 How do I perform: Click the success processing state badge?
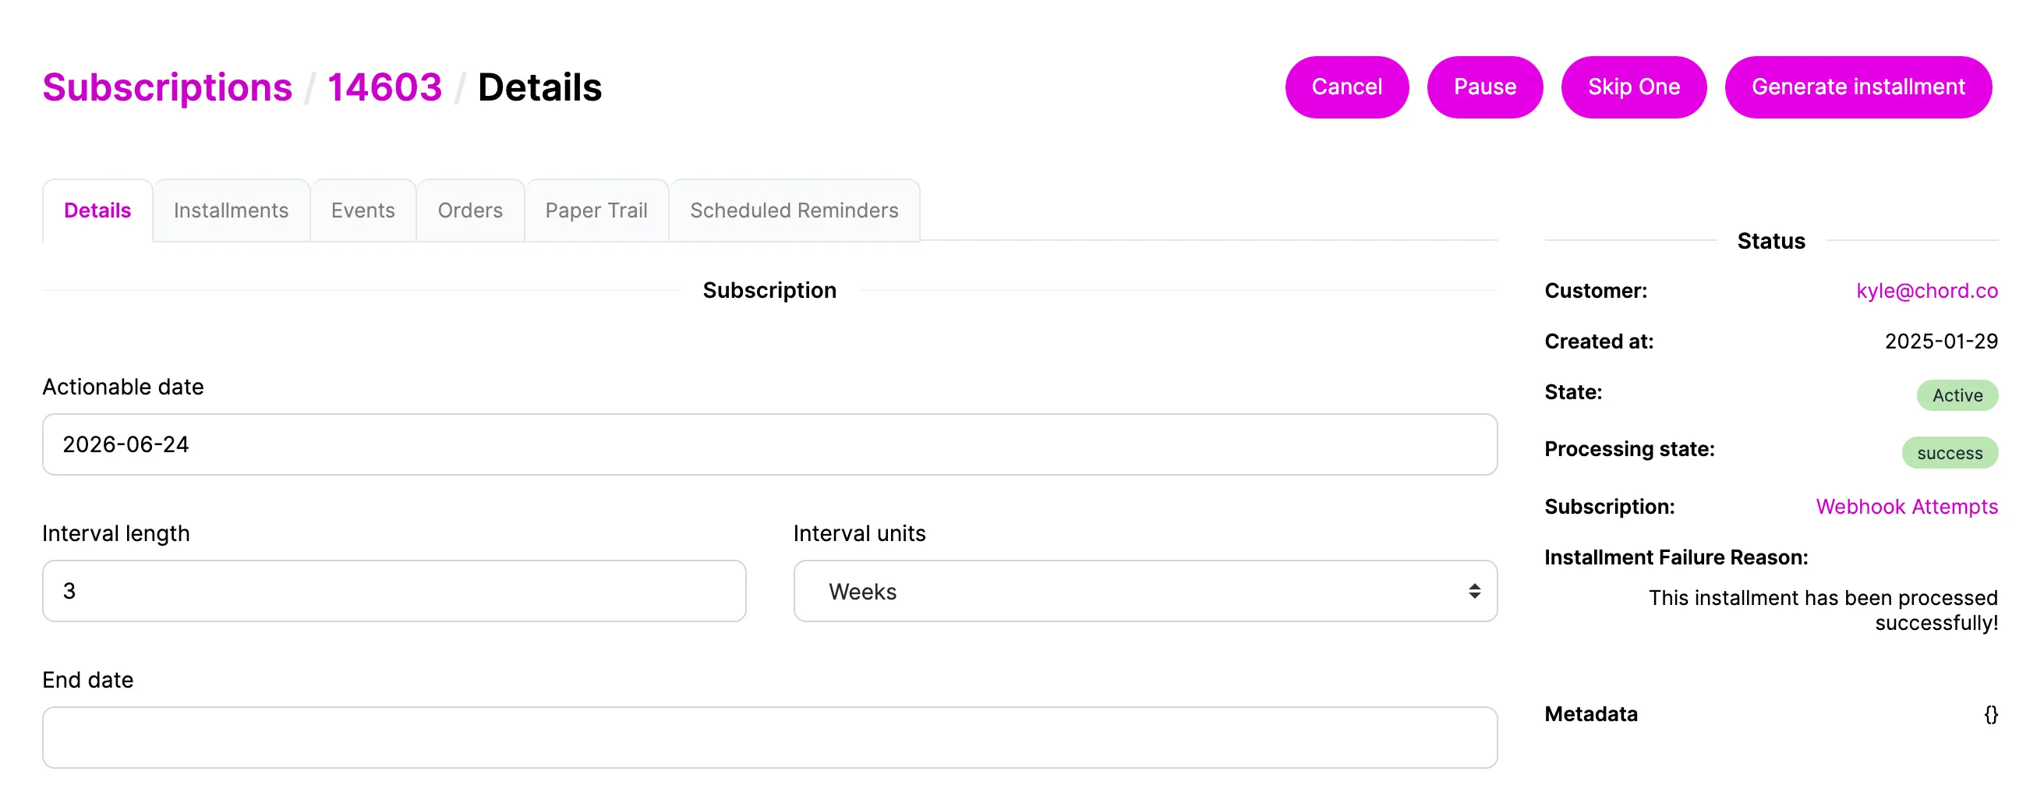1950,453
